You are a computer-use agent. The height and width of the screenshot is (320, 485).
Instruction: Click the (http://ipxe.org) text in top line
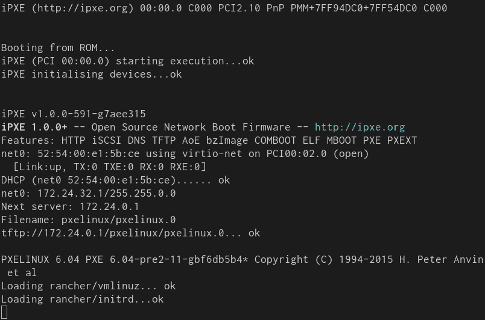coord(83,8)
